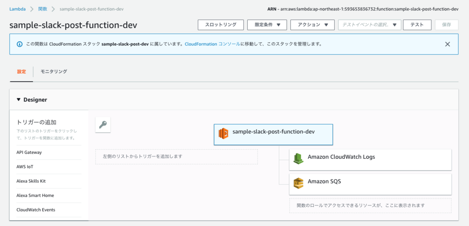
Task: Click the function ARN text
Action: [x=363, y=9]
